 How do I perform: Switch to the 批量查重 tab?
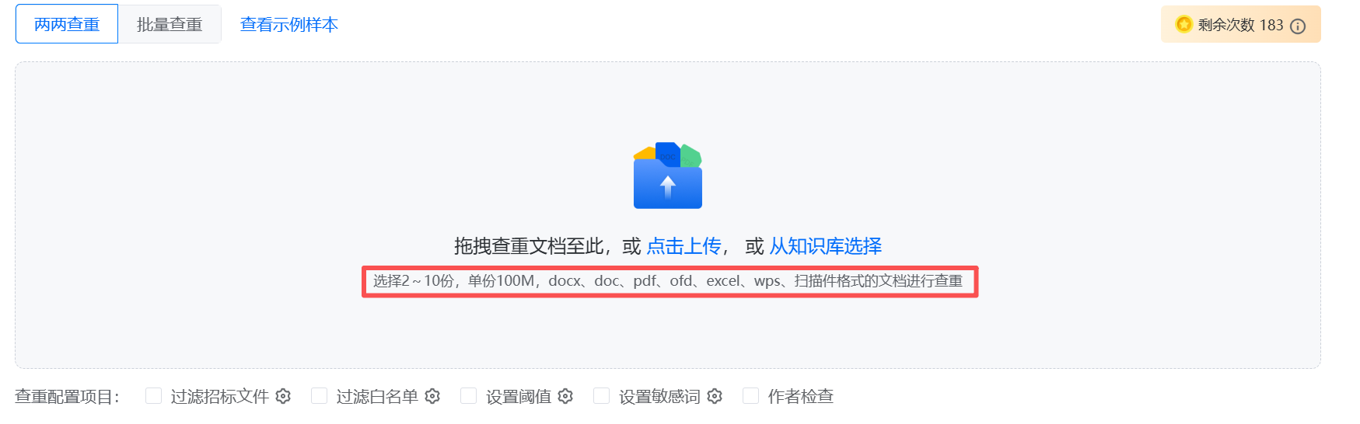[170, 24]
